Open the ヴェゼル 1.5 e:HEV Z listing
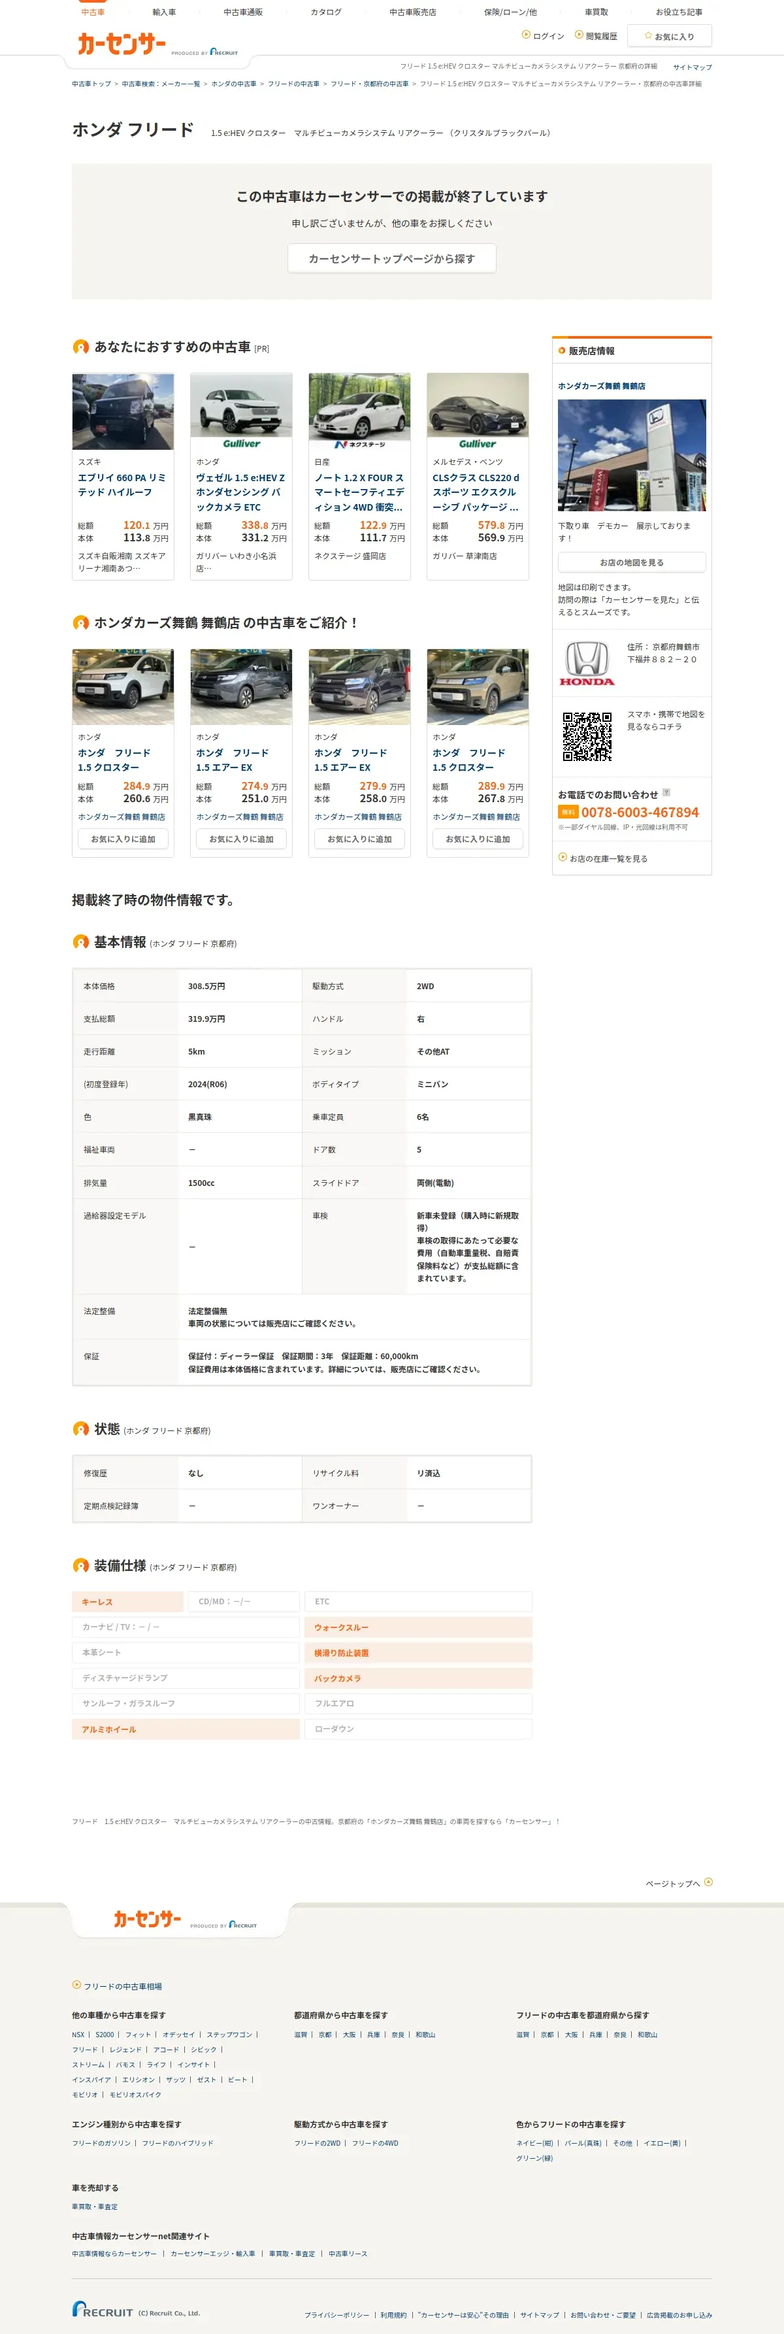 pyautogui.click(x=241, y=492)
